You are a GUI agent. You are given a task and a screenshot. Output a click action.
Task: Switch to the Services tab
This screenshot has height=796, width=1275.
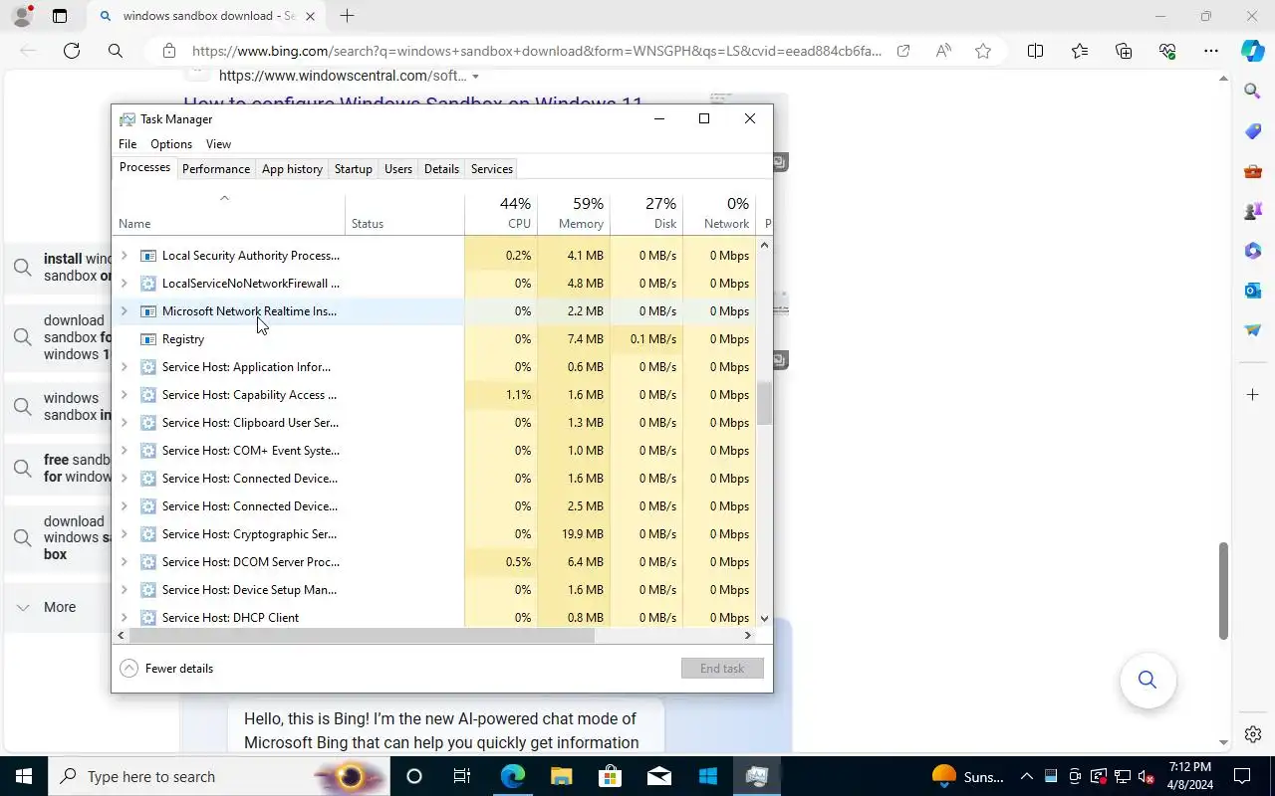pos(492,169)
